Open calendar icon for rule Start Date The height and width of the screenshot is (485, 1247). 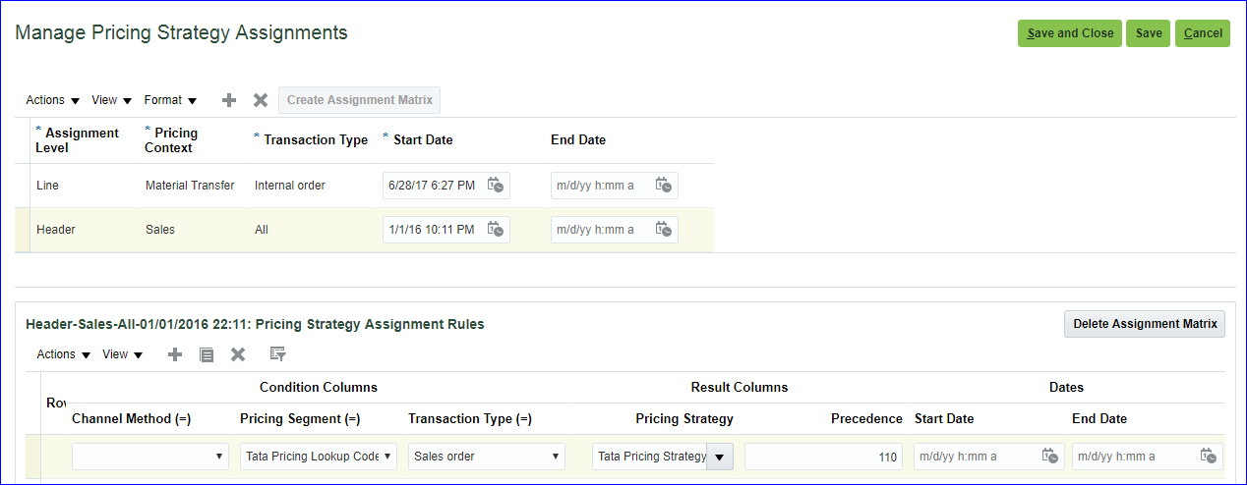pos(1050,456)
